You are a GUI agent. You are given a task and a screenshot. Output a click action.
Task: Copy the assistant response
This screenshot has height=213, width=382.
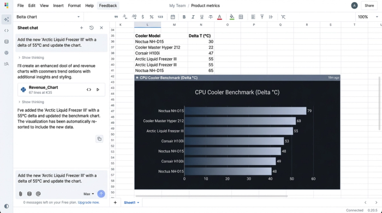pyautogui.click(x=99, y=139)
